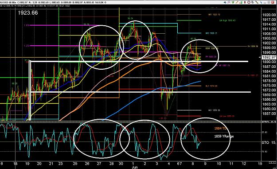Click the 1857.00 price axis label
This screenshot has height=169, width=277.
(269, 114)
